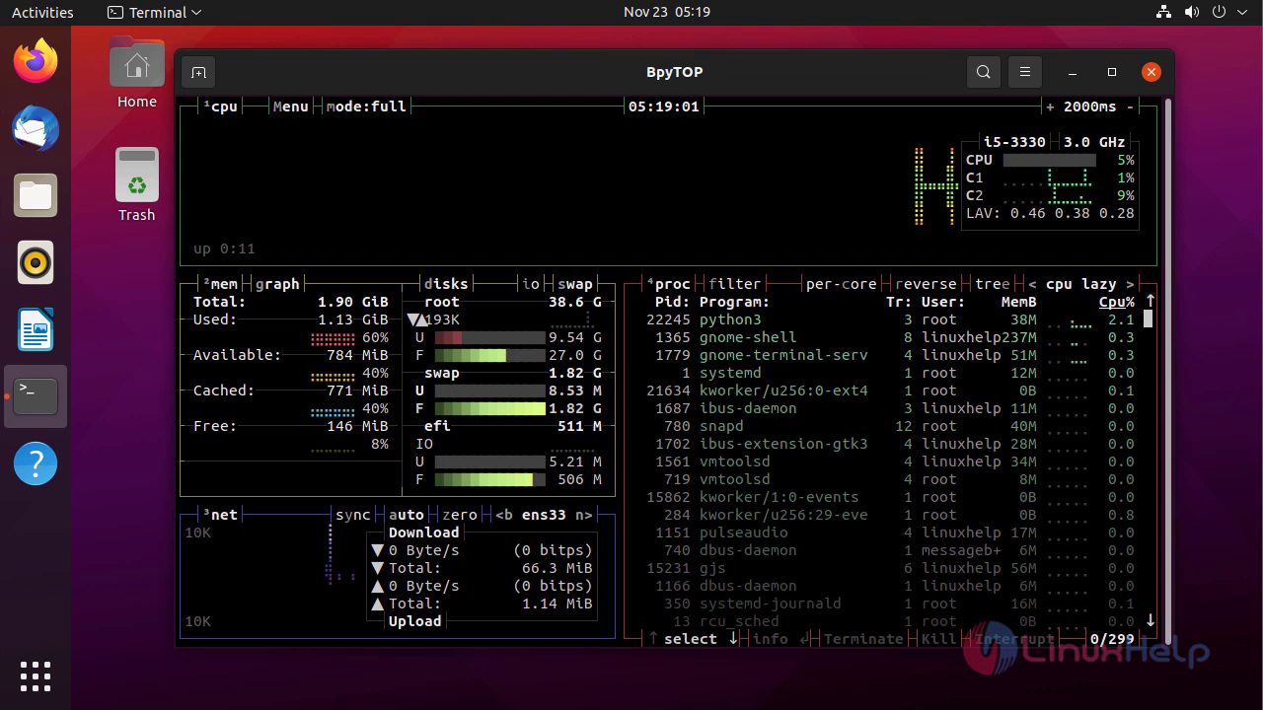1263x710 pixels.
Task: Click Terminate in the proc footer
Action: (x=863, y=639)
